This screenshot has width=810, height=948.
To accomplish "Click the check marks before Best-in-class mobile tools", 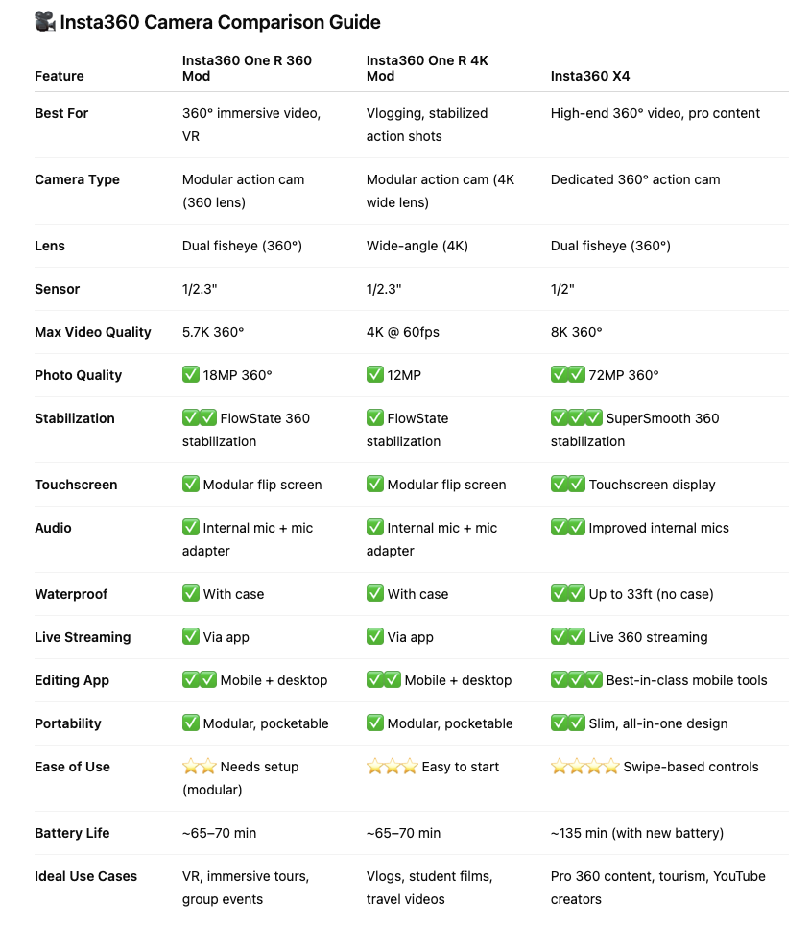I will point(577,680).
